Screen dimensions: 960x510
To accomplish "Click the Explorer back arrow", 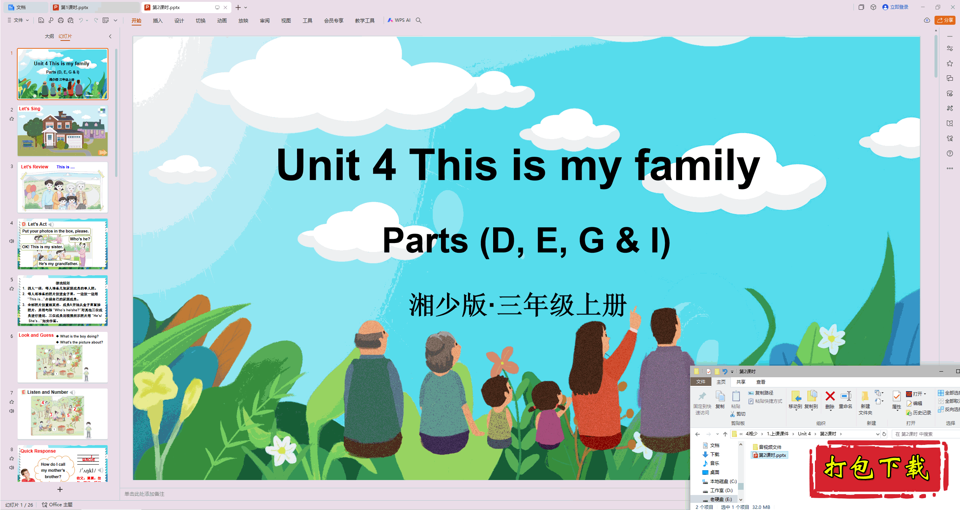I will tap(697, 434).
